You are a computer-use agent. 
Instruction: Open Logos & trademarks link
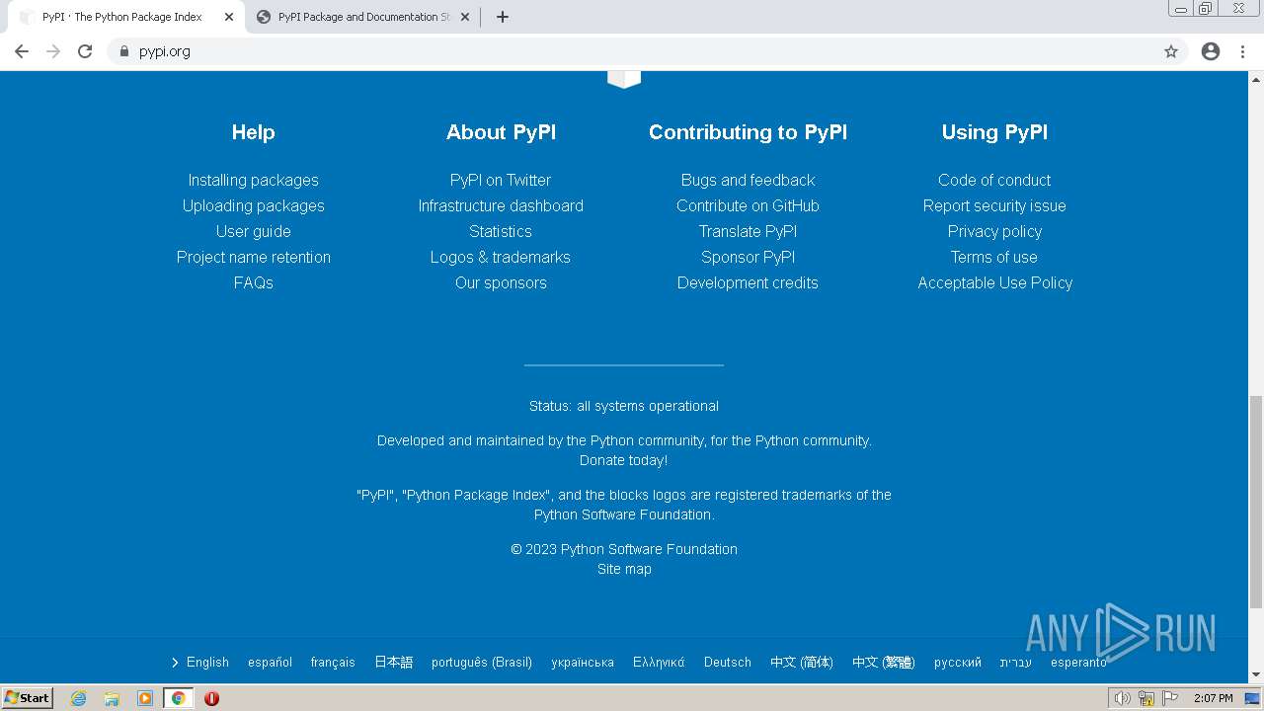point(501,257)
